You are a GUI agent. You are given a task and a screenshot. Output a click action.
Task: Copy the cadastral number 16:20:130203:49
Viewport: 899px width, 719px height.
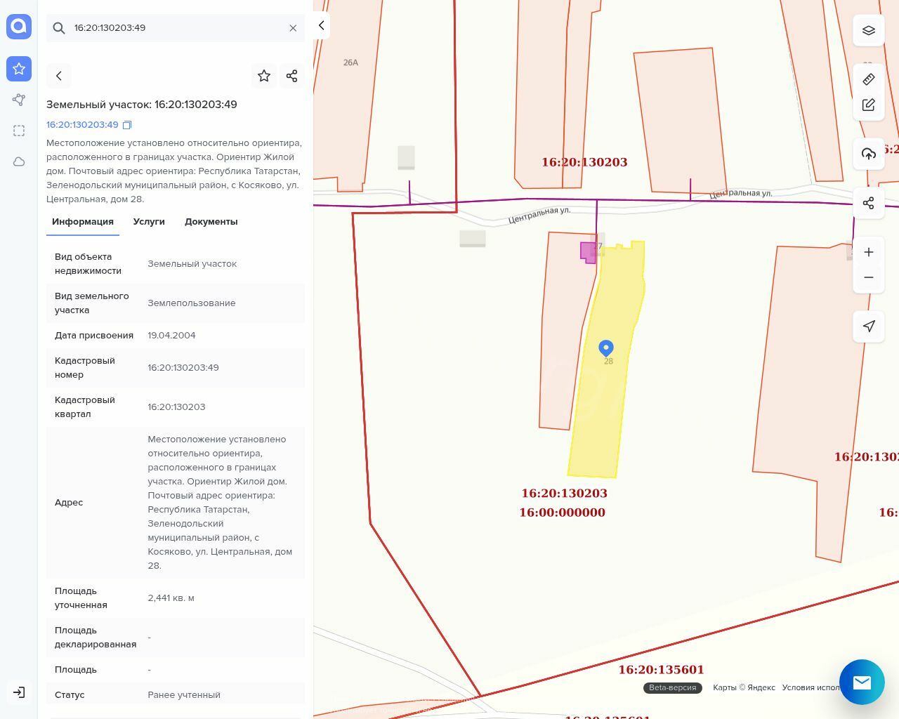click(x=127, y=125)
